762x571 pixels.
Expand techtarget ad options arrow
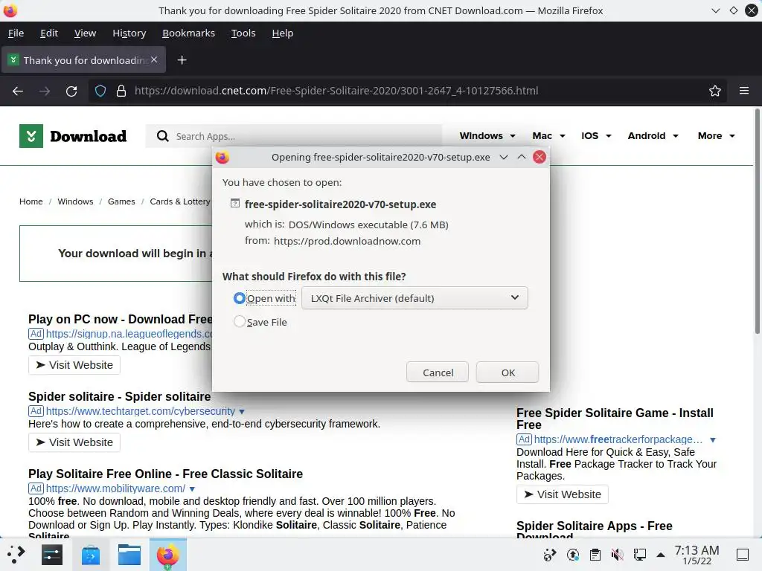tap(242, 412)
